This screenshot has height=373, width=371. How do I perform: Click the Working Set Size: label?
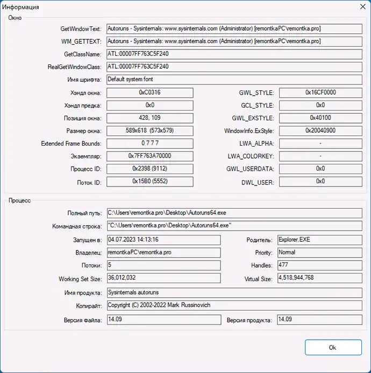pyautogui.click(x=80, y=279)
